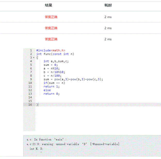Click the closing brace on line 16
Image resolution: width=161 pixels, height=159 pixels.
37,105
